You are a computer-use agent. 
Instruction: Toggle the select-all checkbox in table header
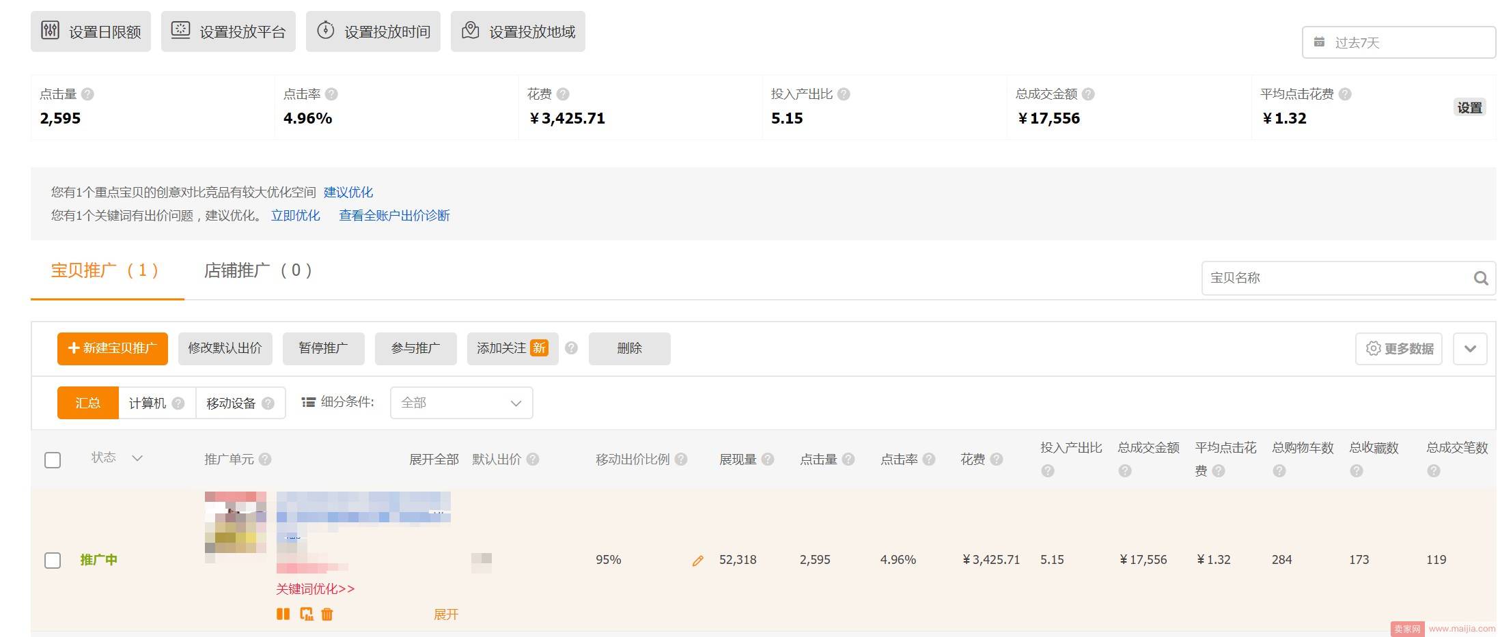point(53,460)
